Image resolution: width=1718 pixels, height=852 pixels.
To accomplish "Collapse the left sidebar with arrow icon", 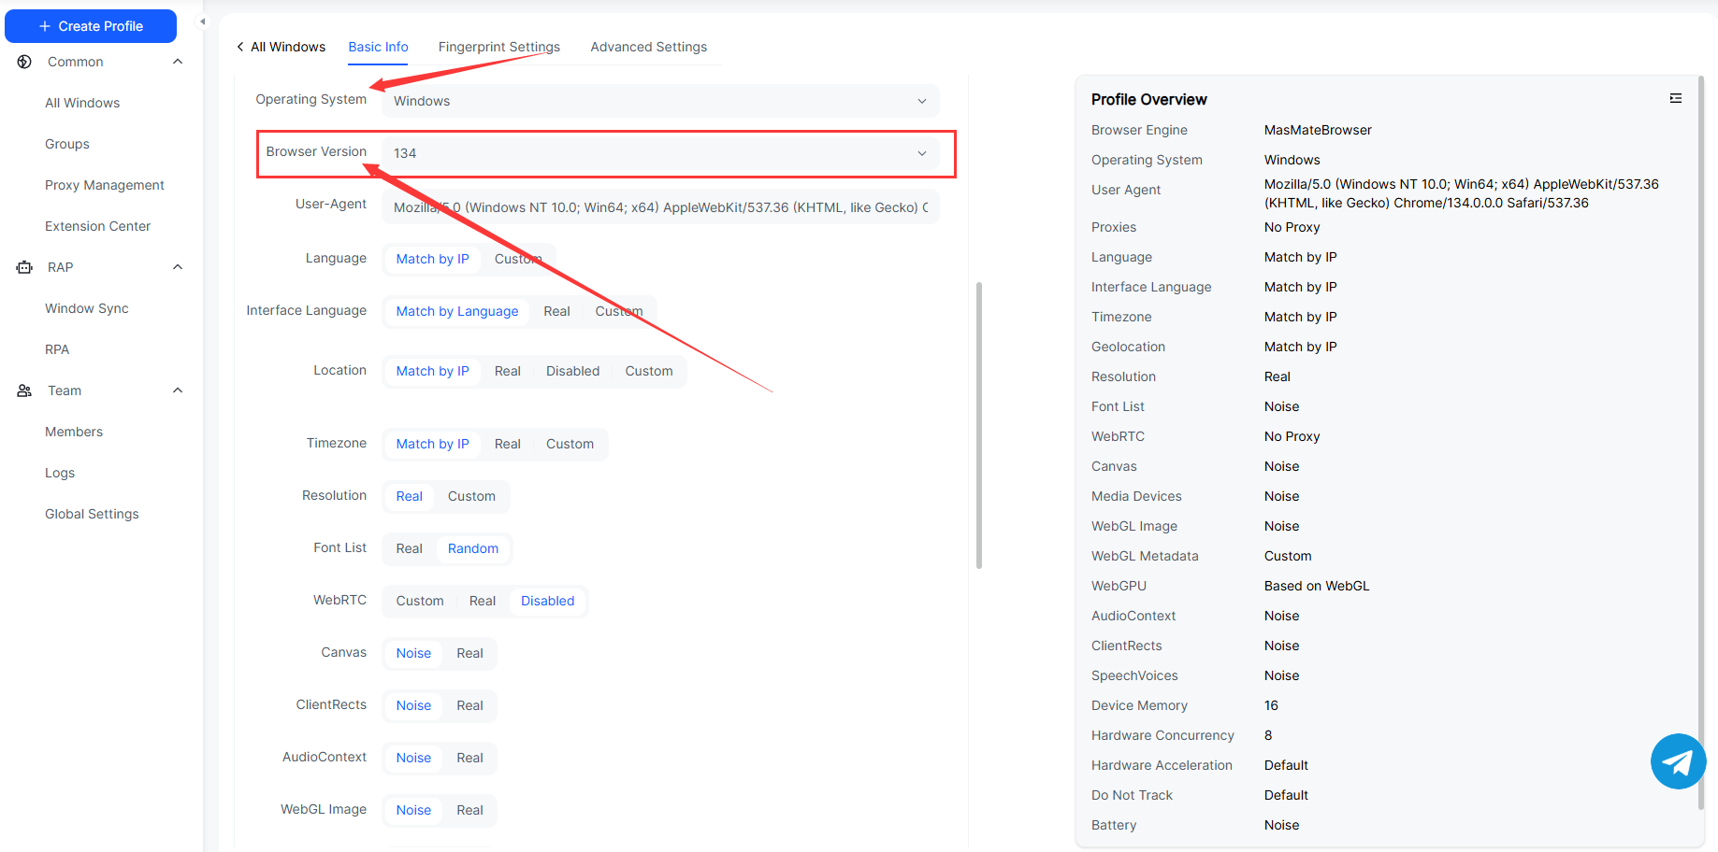I will coord(202,21).
